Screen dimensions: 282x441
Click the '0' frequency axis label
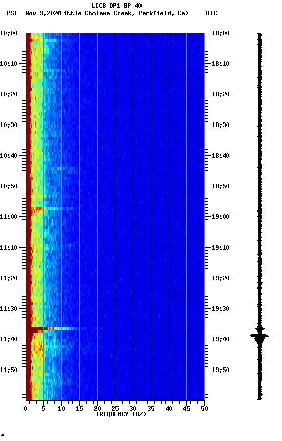coord(26,409)
